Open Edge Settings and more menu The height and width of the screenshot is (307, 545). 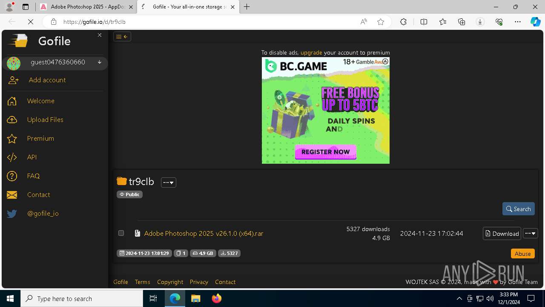pyautogui.click(x=518, y=22)
